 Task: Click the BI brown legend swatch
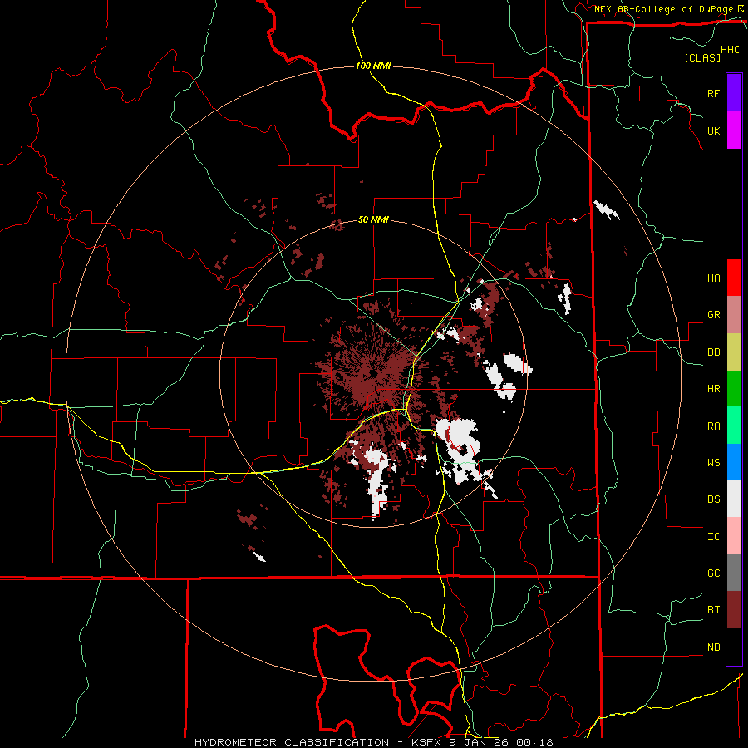[x=734, y=610]
